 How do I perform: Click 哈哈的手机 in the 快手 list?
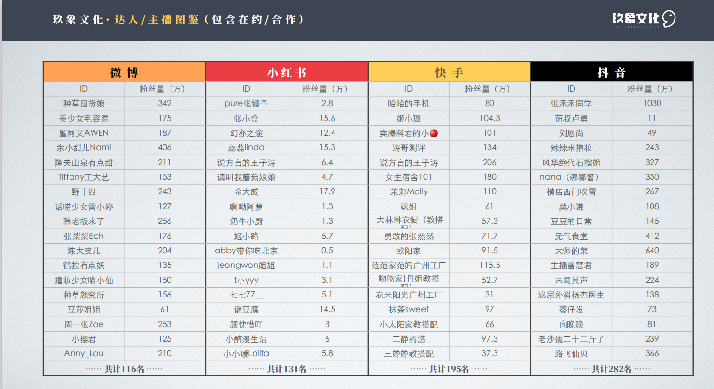(x=408, y=103)
